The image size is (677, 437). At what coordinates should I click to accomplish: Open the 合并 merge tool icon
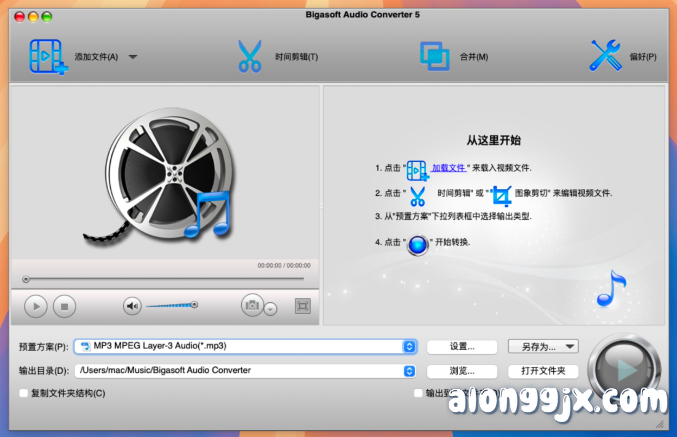435,55
